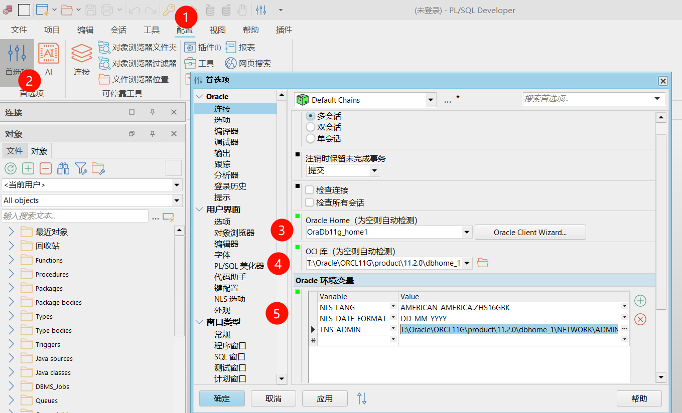Open the 视图 menu tab
682x413 pixels.
[x=217, y=30]
